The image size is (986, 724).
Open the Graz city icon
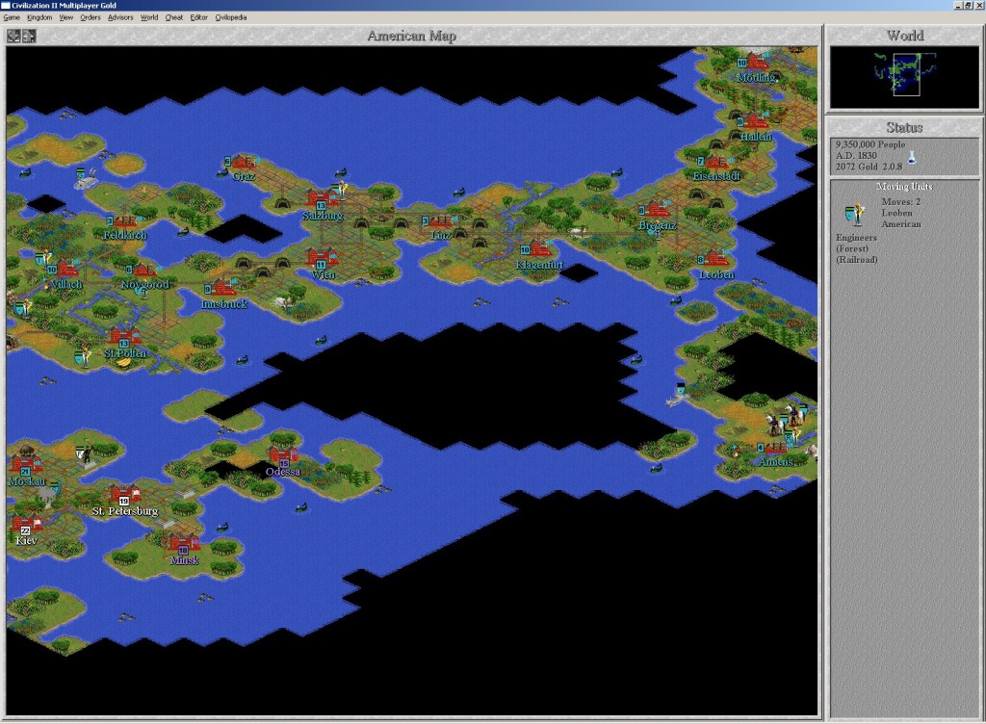click(241, 162)
